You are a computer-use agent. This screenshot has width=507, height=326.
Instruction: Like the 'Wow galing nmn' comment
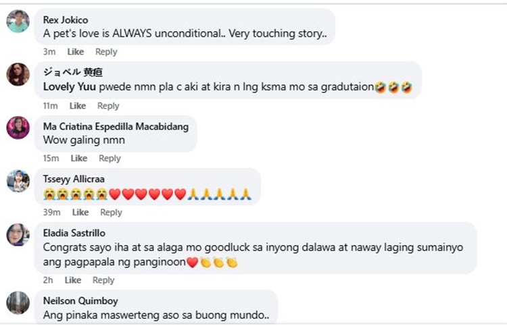79,159
